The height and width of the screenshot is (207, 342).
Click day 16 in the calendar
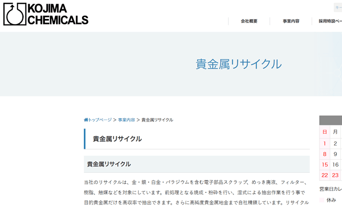click(x=336, y=165)
